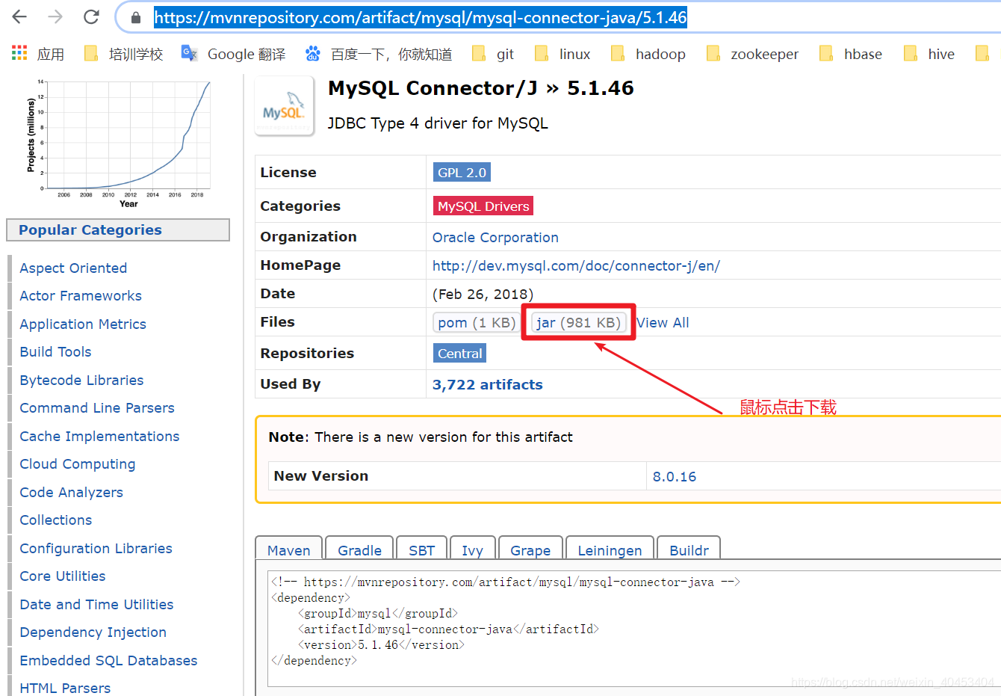Open the HTML Parsers category
The height and width of the screenshot is (696, 1001).
(65, 688)
